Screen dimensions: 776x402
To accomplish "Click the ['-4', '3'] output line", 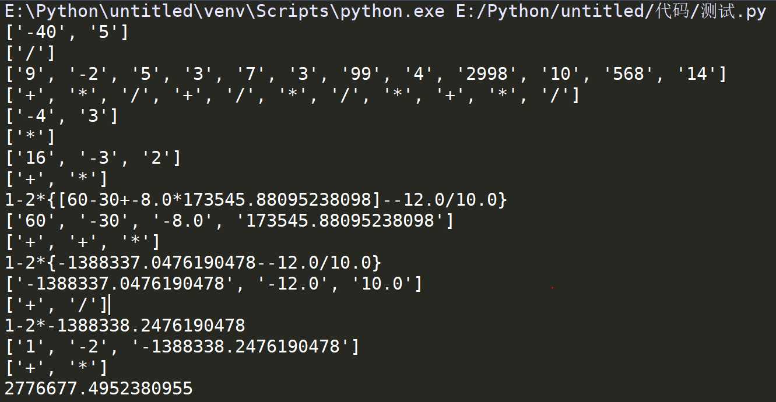I will 61,117.
